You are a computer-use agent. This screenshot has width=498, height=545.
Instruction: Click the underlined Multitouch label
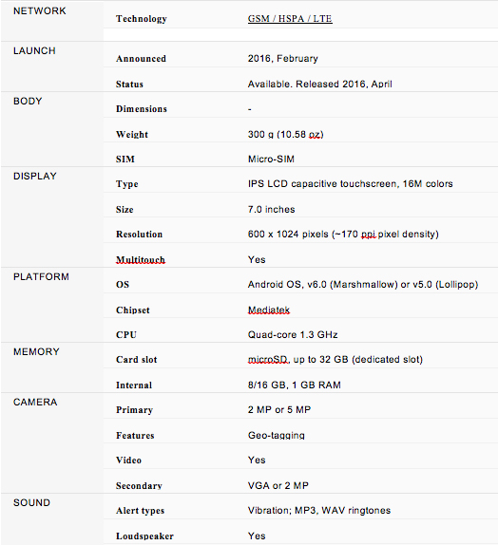tap(141, 259)
